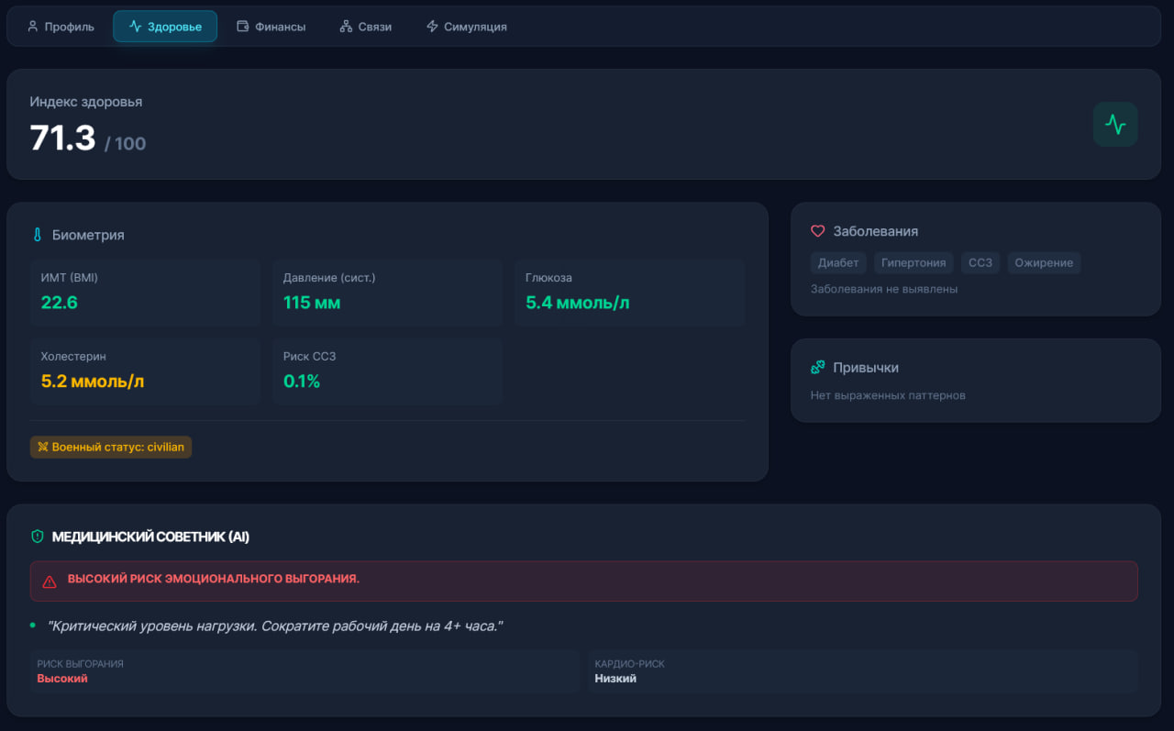
Task: Click the Нет выраженных паттернов text
Action: click(x=888, y=395)
